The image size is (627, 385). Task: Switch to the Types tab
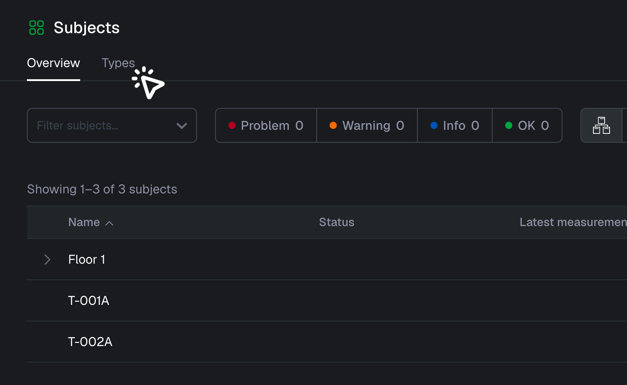click(118, 63)
